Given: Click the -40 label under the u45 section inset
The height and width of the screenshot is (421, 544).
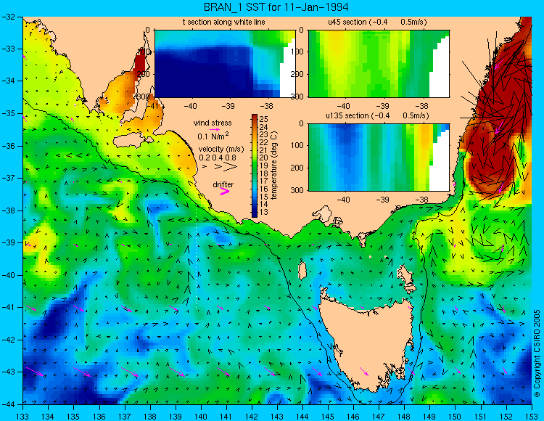Looking at the screenshot, I should point(344,106).
